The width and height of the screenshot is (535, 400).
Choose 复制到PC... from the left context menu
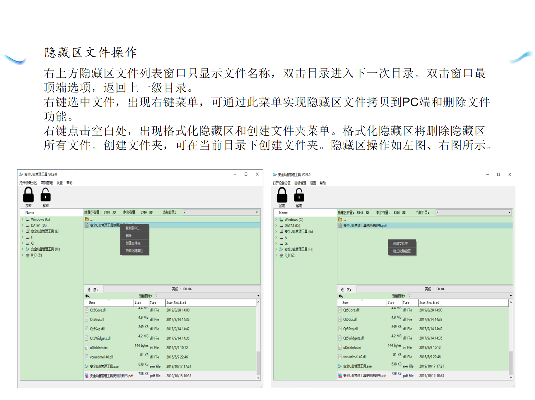133,228
